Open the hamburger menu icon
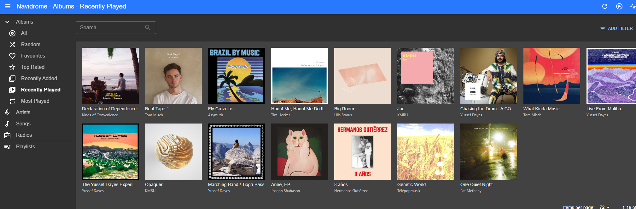636x209 pixels. click(x=8, y=6)
